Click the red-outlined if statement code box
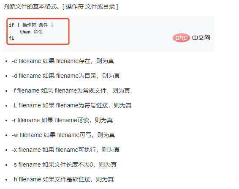 (38, 31)
